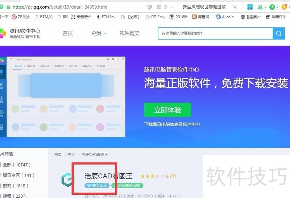Expand the dropdown arrow next to scissors icon
Screen dimensions: 290x198
[265, 7]
